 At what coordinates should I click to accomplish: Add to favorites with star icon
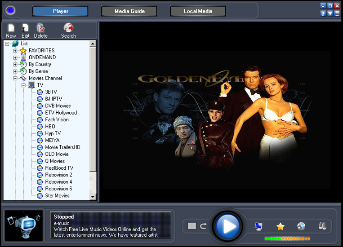[280, 226]
